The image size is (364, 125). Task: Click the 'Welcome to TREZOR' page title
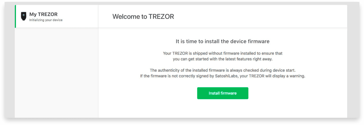(143, 16)
